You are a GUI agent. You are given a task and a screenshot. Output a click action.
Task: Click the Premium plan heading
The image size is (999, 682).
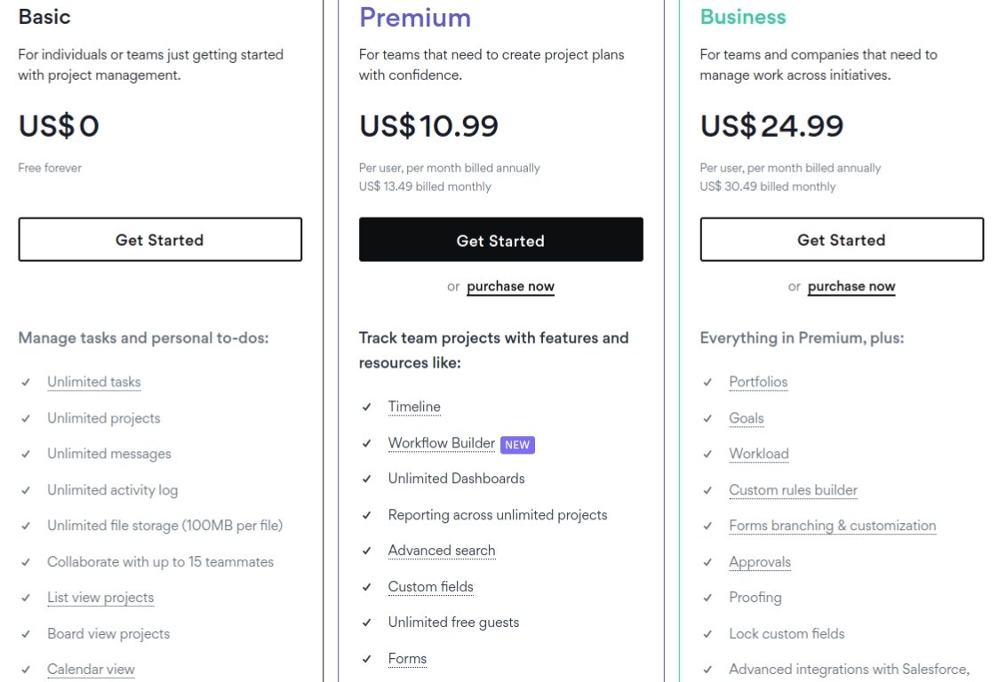click(x=415, y=18)
